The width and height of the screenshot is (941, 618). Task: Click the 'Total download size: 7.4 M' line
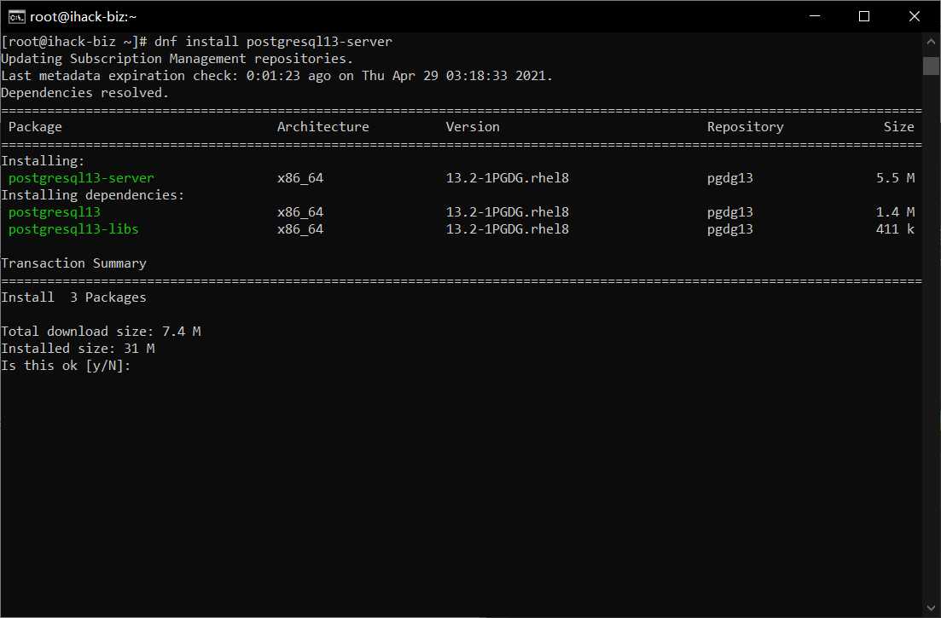pos(102,331)
